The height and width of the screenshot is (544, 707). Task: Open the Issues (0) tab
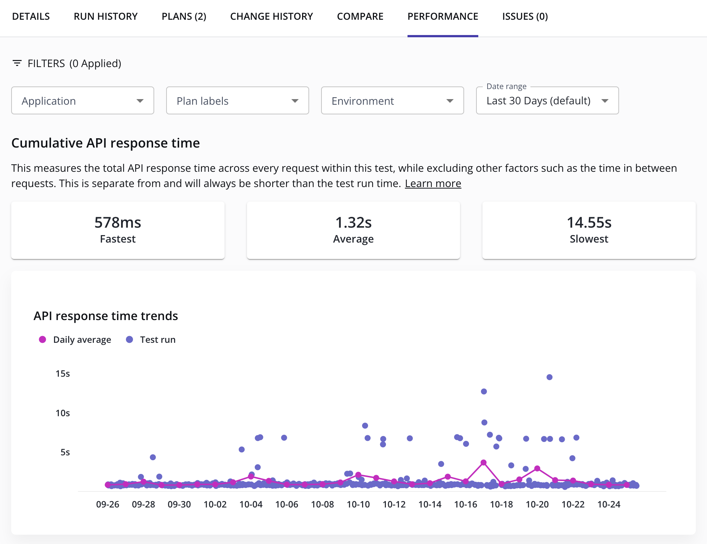(525, 16)
